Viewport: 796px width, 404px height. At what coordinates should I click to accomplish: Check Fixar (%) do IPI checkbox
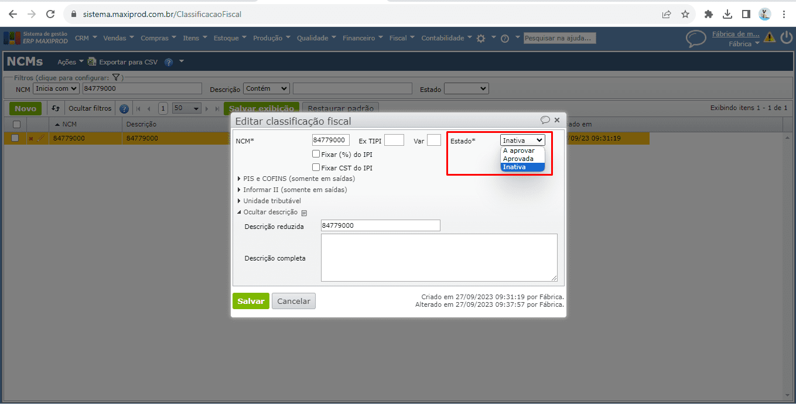coord(316,154)
